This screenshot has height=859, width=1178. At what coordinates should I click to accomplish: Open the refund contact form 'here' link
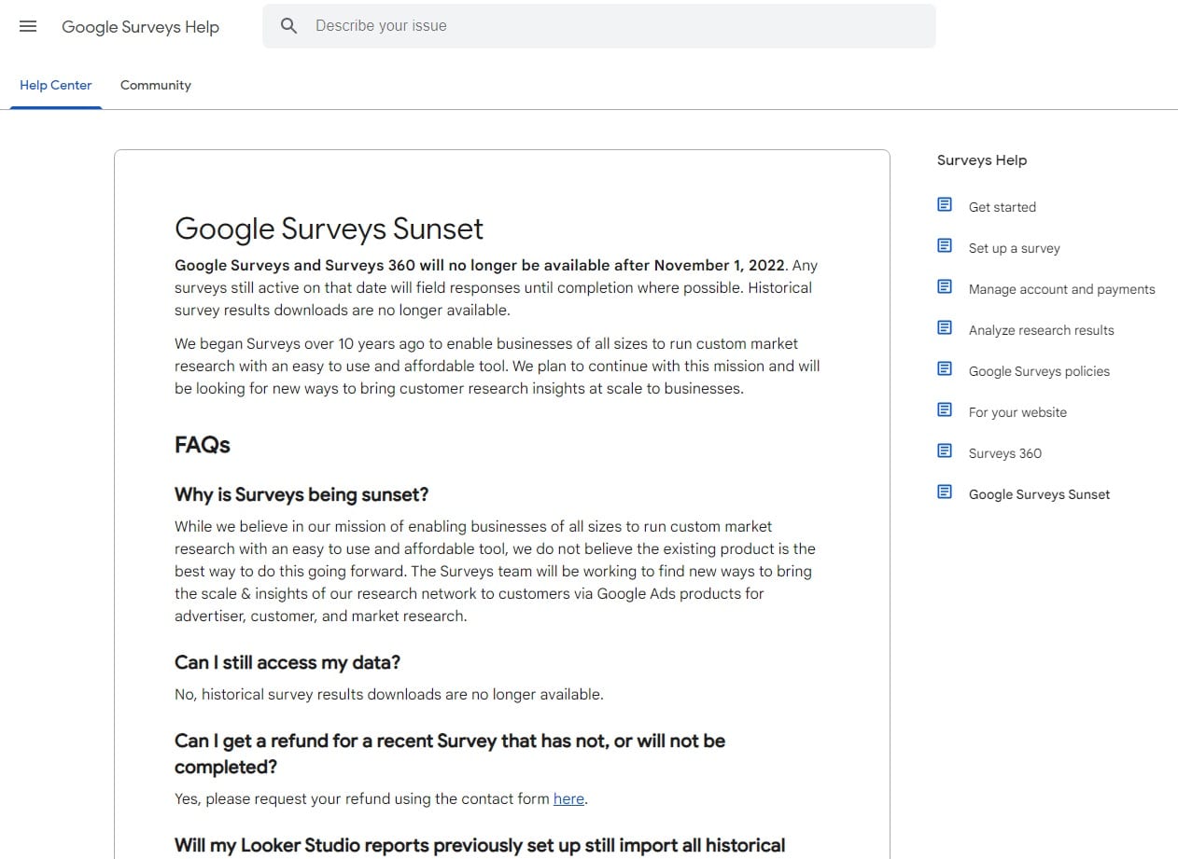tap(568, 798)
